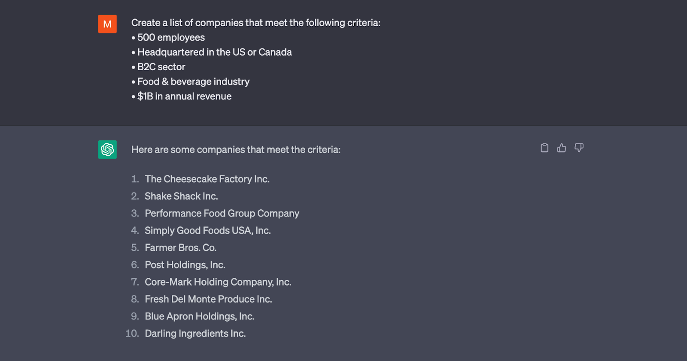This screenshot has width=687, height=361.
Task: Click Fresh Del Monte Produce Inc.
Action: 208,299
